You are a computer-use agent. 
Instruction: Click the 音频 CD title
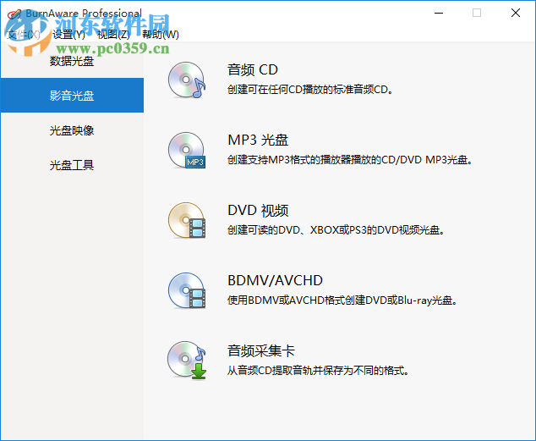pyautogui.click(x=253, y=69)
